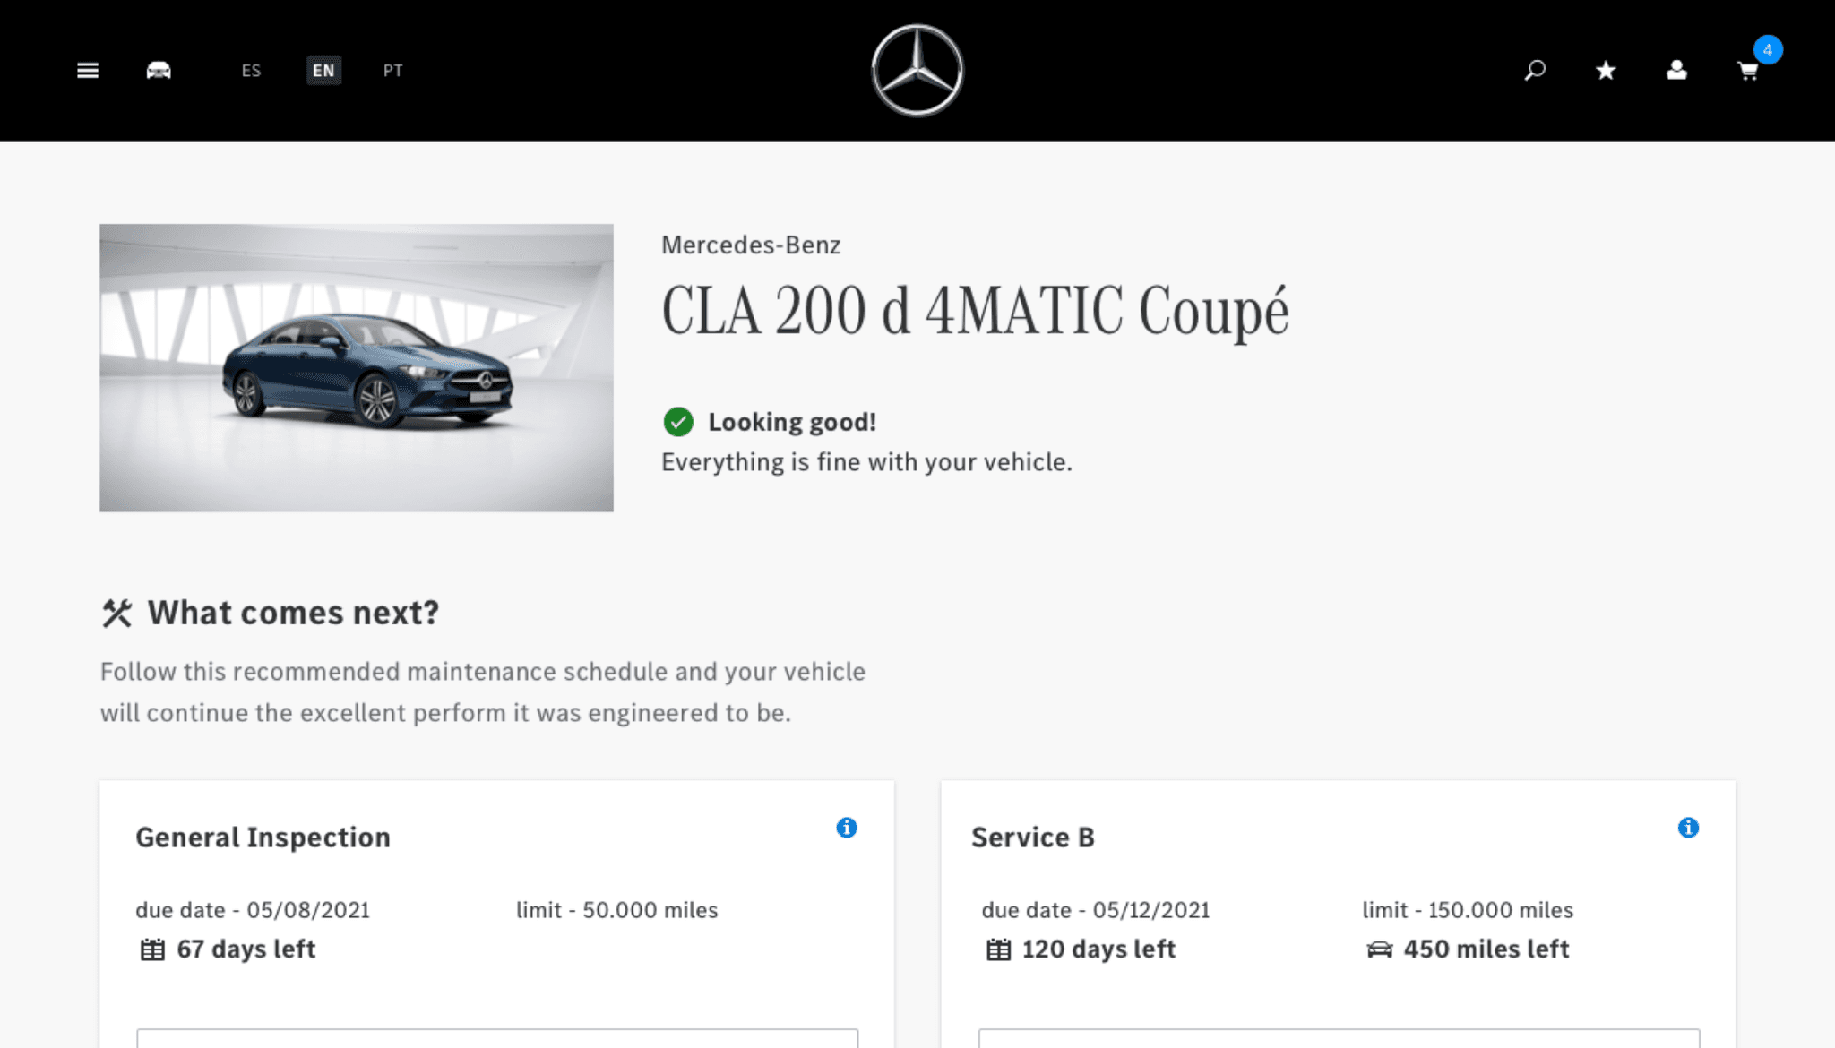Select the EN language tab

323,70
